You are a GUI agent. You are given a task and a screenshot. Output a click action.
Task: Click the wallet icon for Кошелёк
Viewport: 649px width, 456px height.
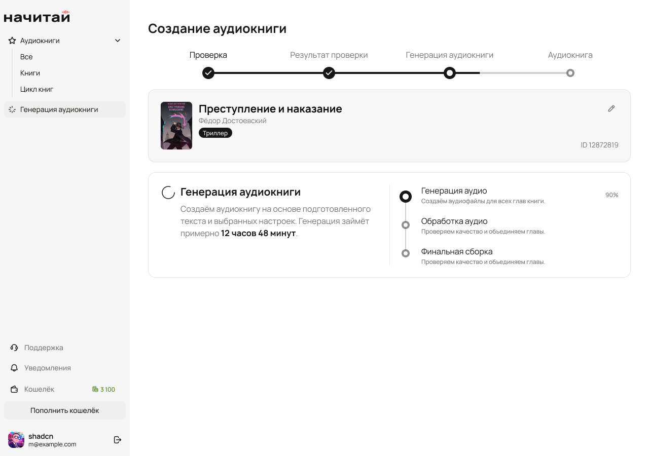pyautogui.click(x=14, y=389)
